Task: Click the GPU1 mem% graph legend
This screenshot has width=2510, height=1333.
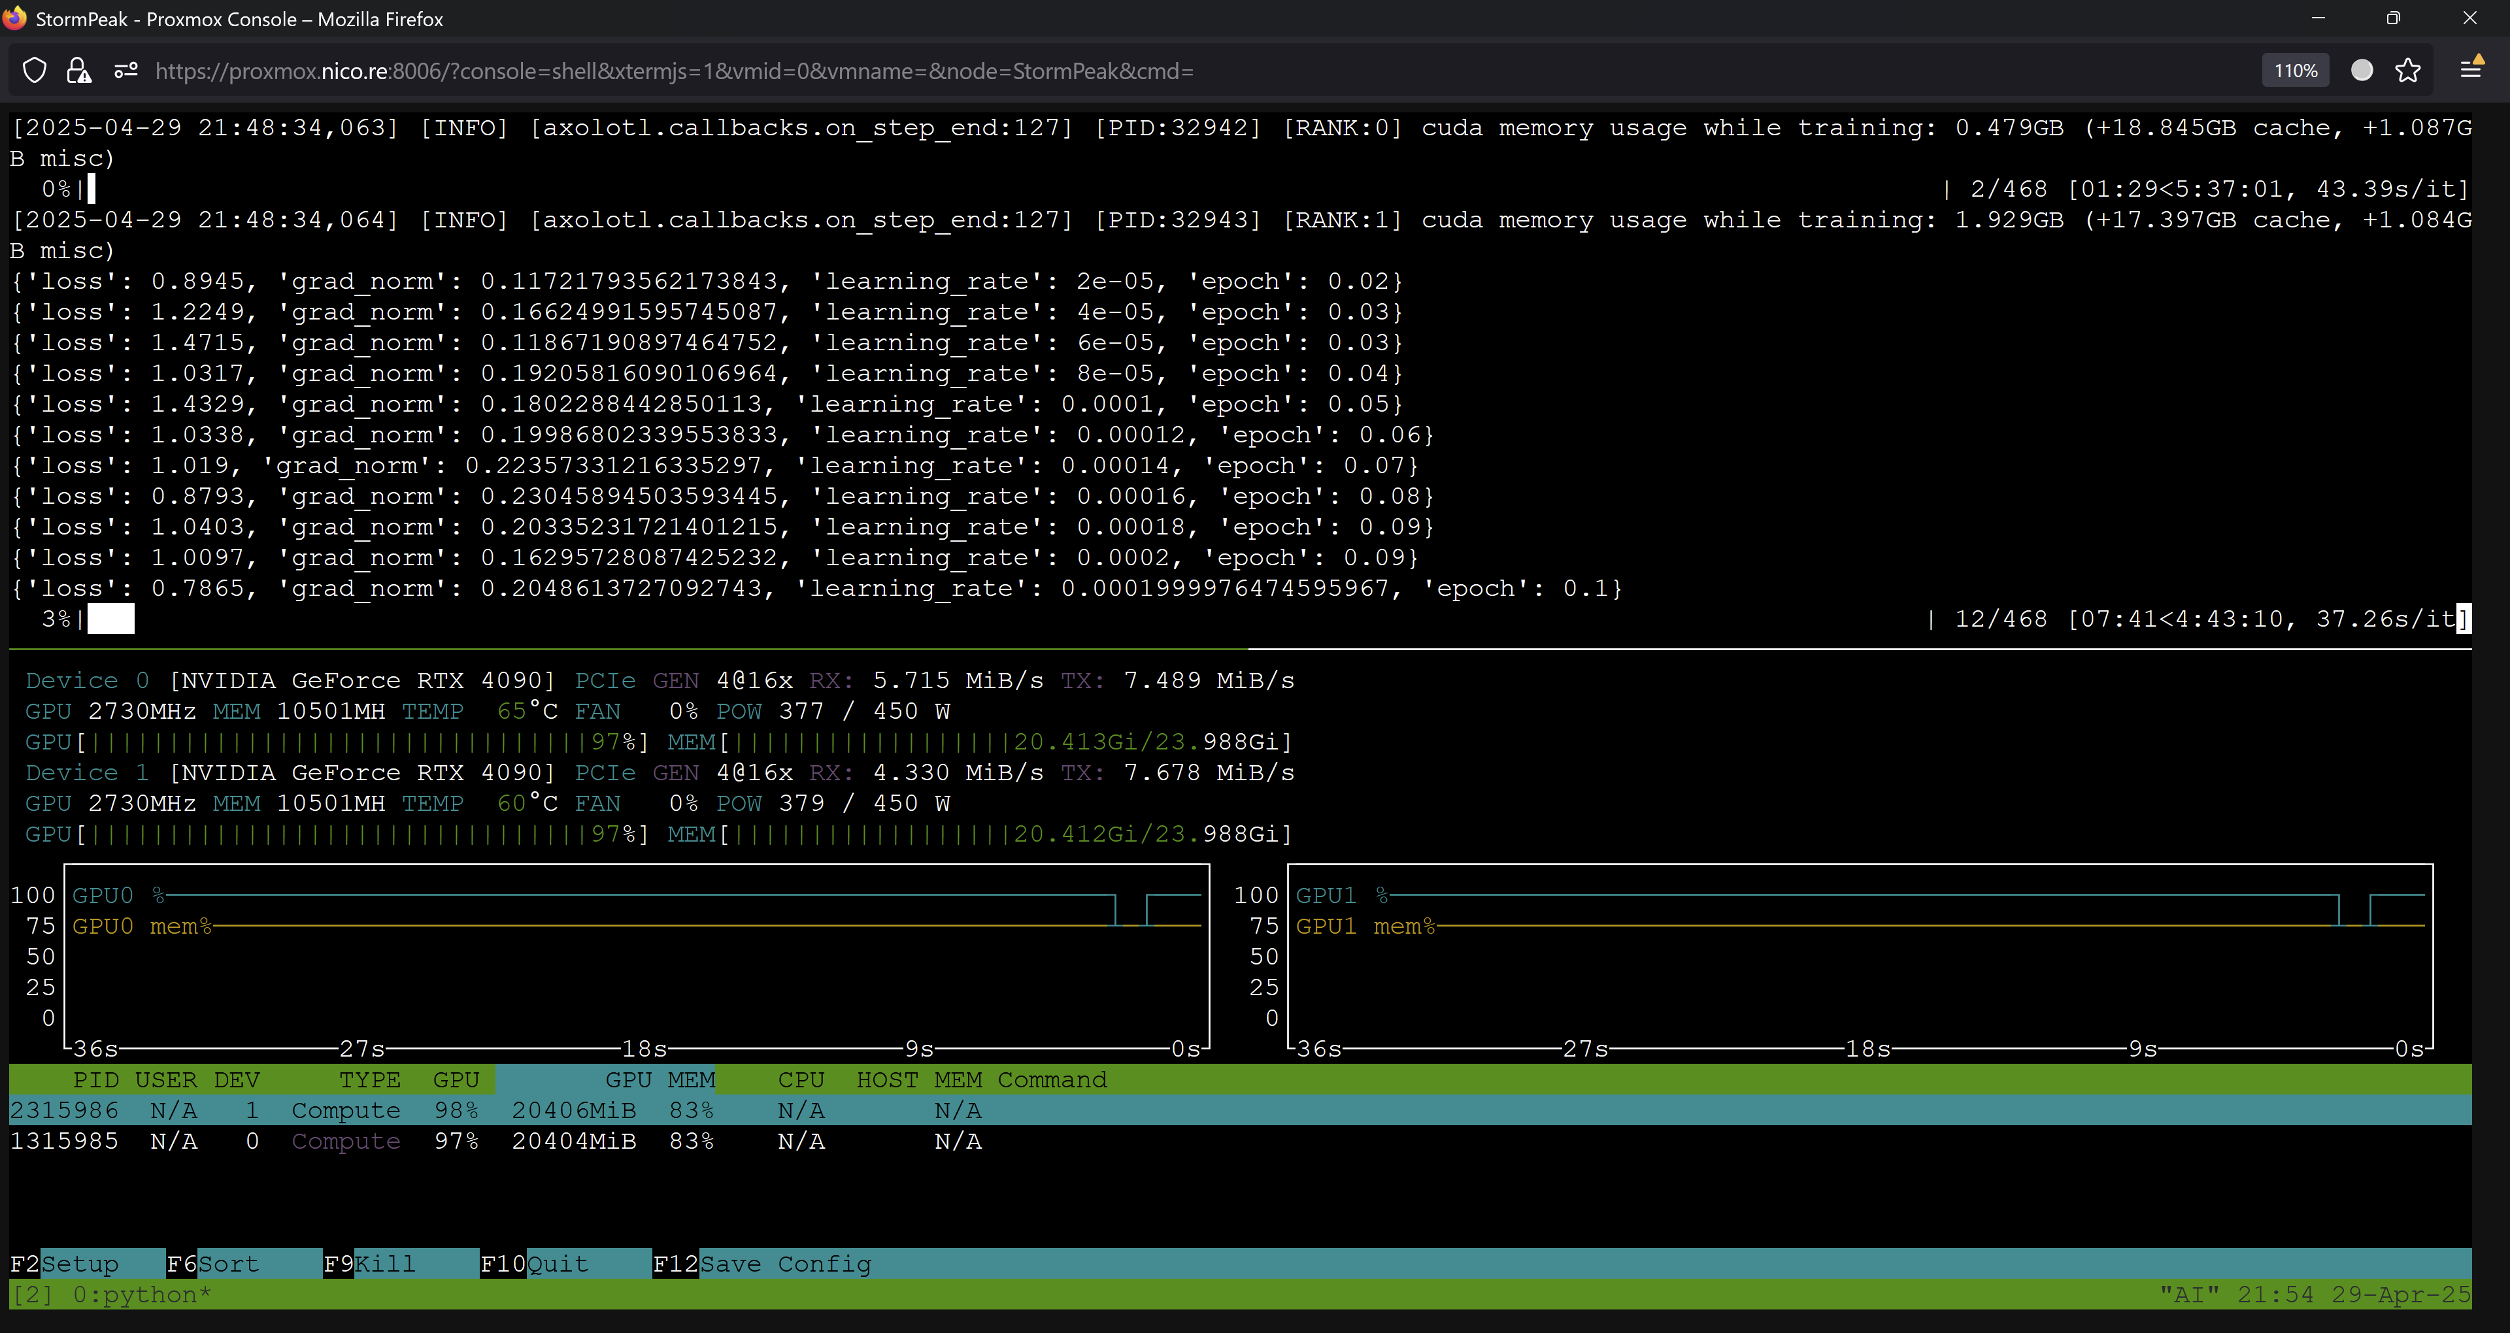Action: click(1365, 926)
